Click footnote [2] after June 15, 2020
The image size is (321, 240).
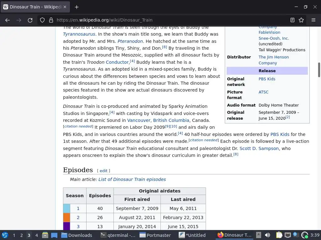click(x=288, y=117)
